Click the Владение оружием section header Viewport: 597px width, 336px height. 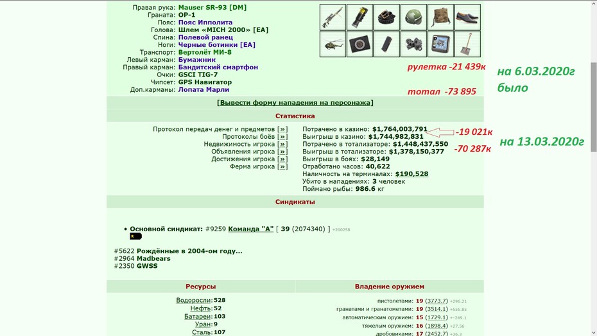click(390, 287)
